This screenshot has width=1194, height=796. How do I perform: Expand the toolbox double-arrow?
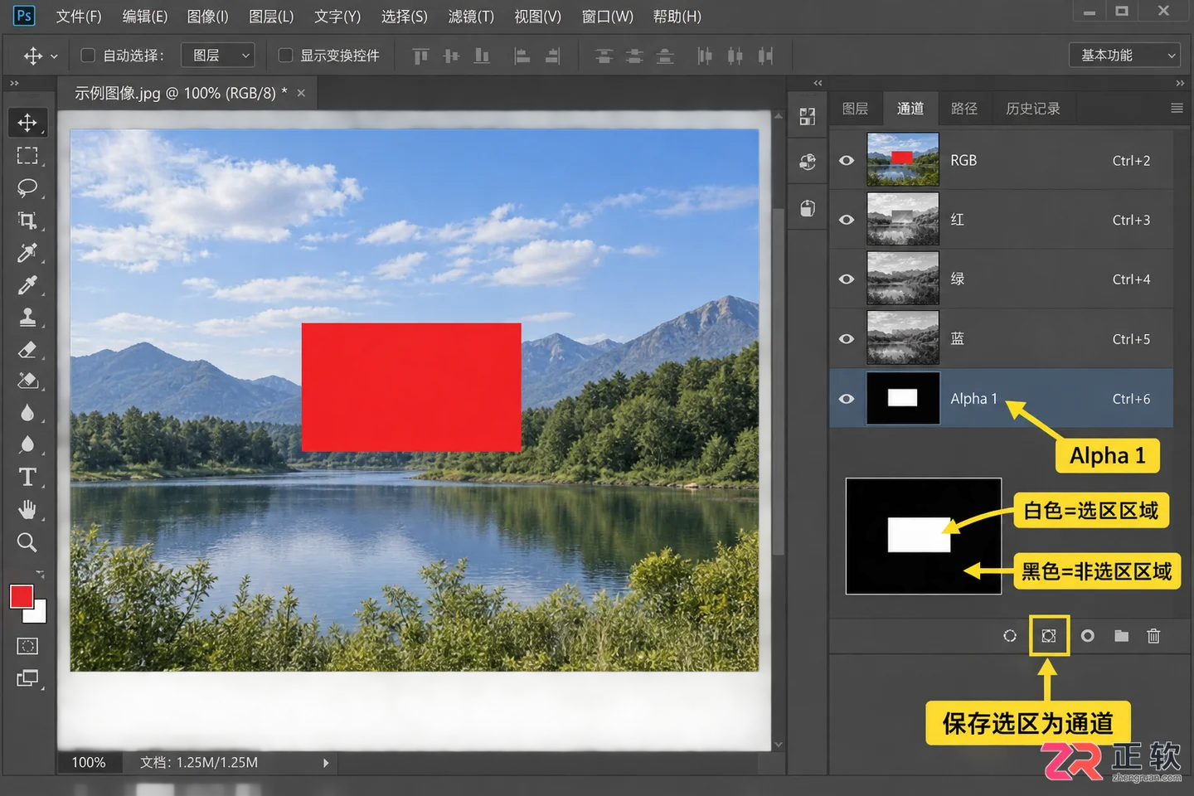click(14, 84)
